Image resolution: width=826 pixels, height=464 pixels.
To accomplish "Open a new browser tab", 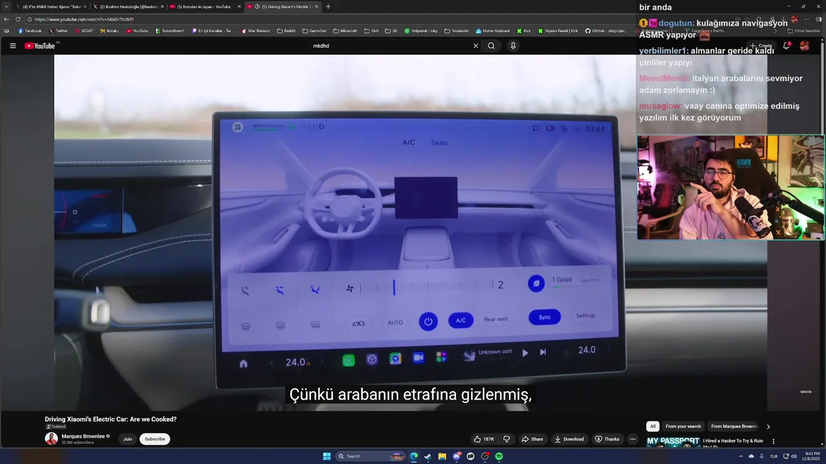I will [x=328, y=6].
